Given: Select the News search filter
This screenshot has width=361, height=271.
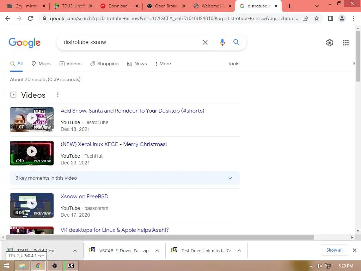Looking at the screenshot, I should click(137, 64).
